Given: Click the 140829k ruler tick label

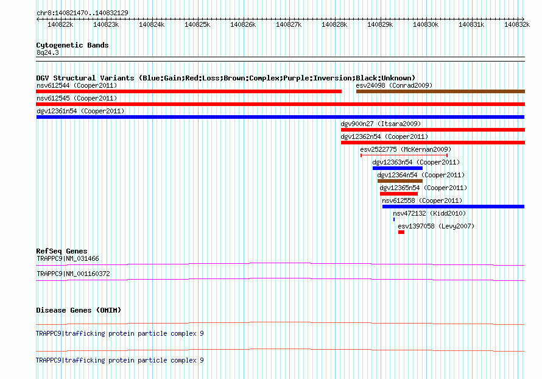Looking at the screenshot, I should click(380, 24).
